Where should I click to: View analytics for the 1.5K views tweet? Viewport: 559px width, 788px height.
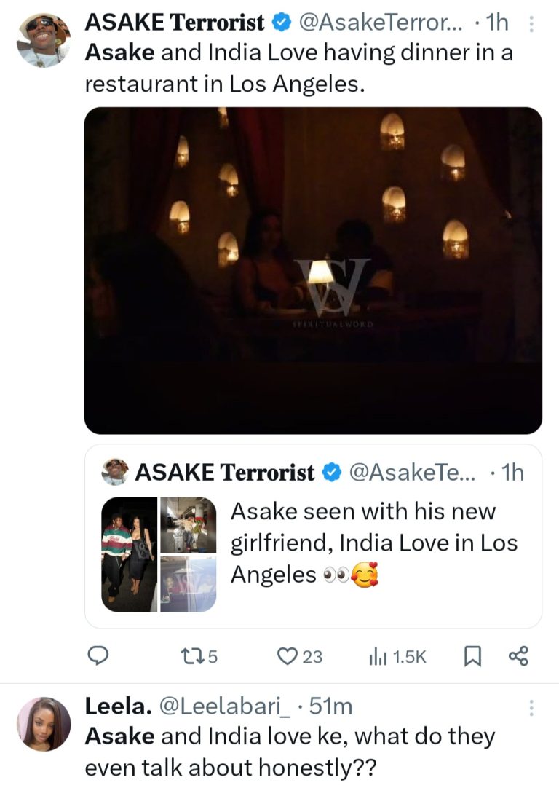tap(377, 656)
